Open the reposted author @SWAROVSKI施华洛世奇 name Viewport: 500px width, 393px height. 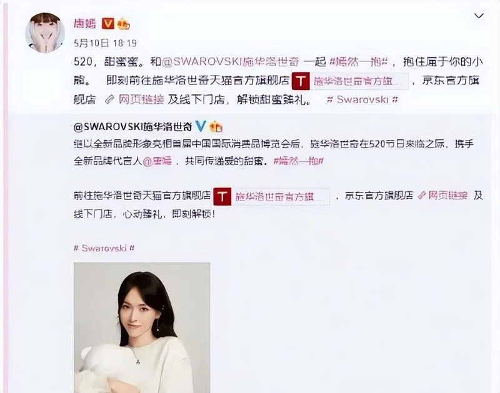click(x=132, y=127)
